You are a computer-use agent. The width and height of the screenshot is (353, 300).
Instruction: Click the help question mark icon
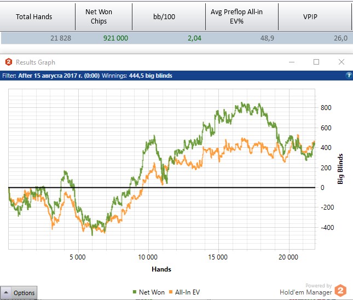349,76
